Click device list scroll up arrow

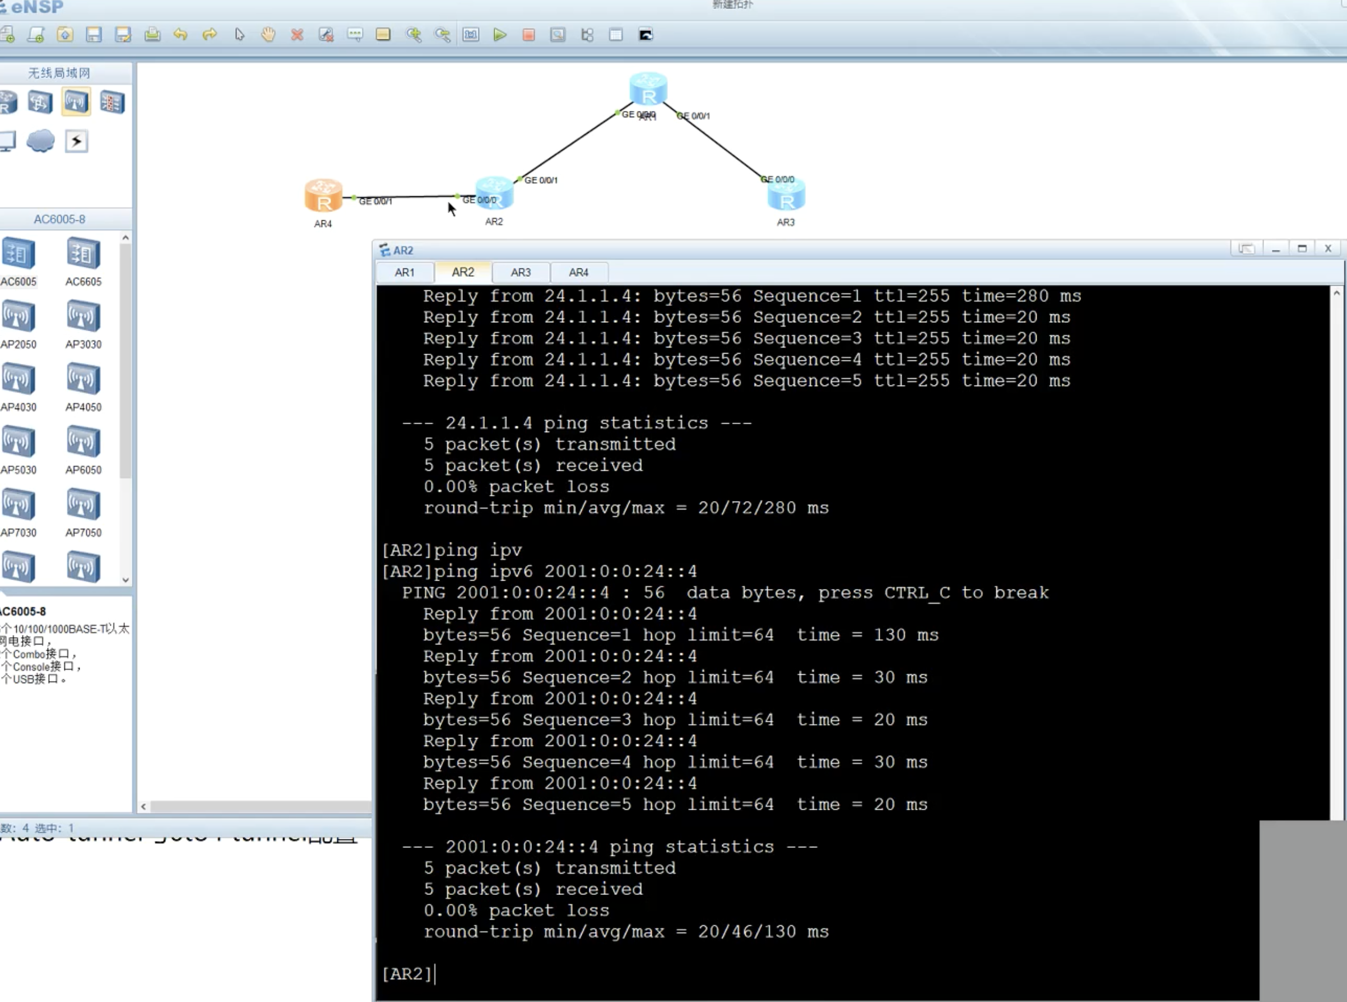(x=126, y=238)
